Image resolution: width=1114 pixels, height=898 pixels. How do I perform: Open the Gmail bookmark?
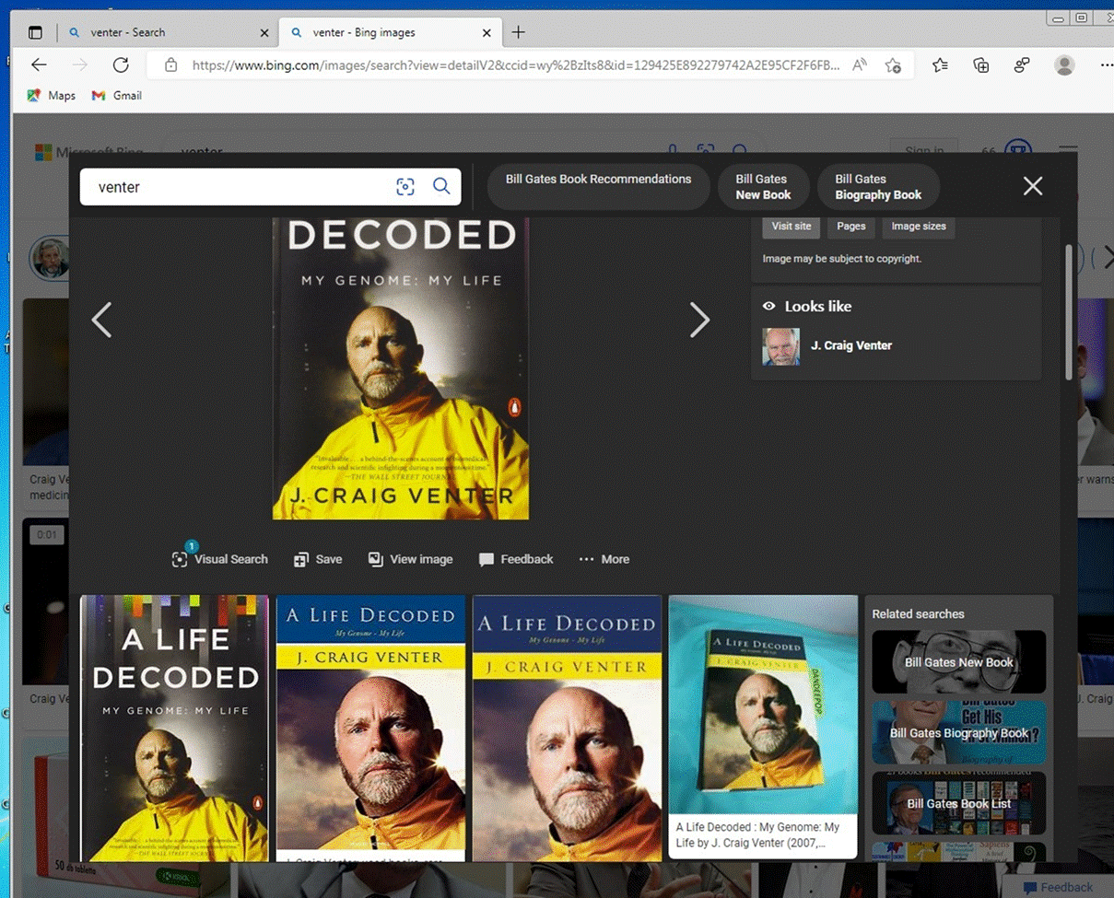point(117,95)
